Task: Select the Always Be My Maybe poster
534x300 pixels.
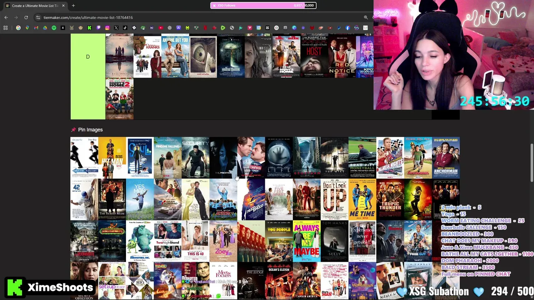Action: click(307, 241)
